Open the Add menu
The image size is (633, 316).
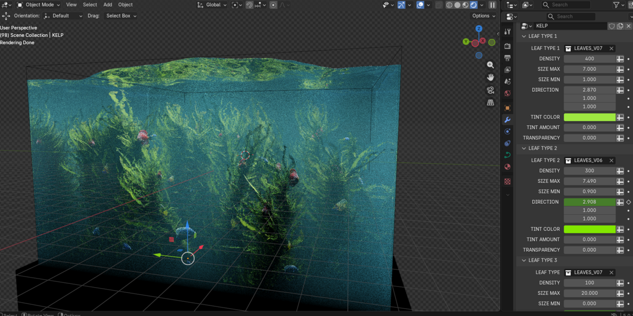tap(108, 5)
